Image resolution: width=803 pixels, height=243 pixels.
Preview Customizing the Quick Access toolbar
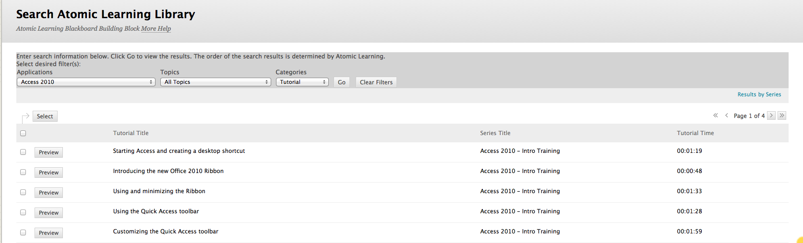(48, 233)
